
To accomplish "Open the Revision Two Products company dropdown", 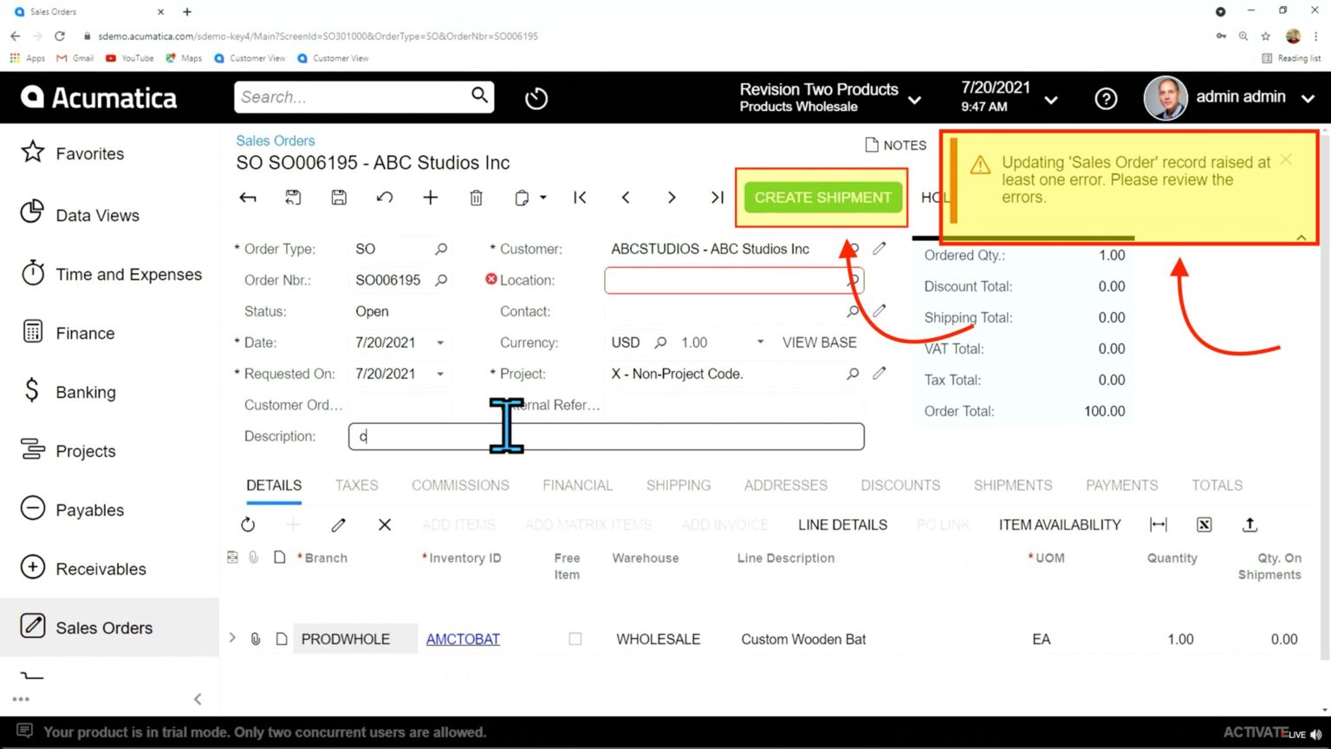I will 915,98.
